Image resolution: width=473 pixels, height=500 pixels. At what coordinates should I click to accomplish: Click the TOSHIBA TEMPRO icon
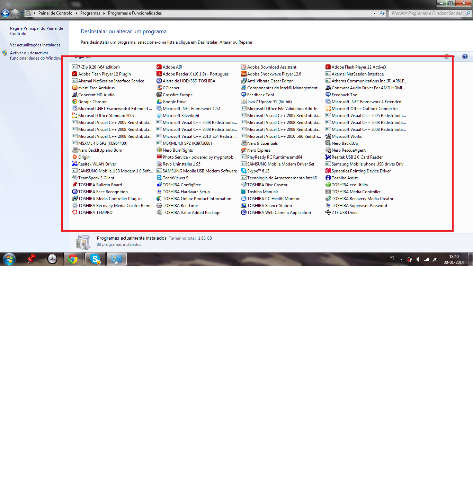pyautogui.click(x=74, y=212)
